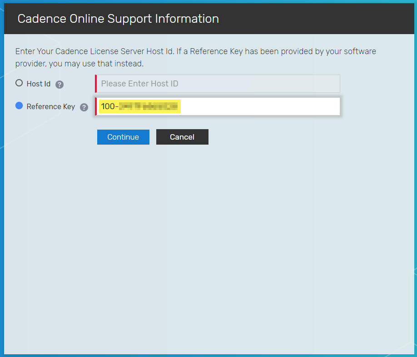The height and width of the screenshot is (357, 417).
Task: Click the dark header bar right of the title
Action: pyautogui.click(x=318, y=19)
